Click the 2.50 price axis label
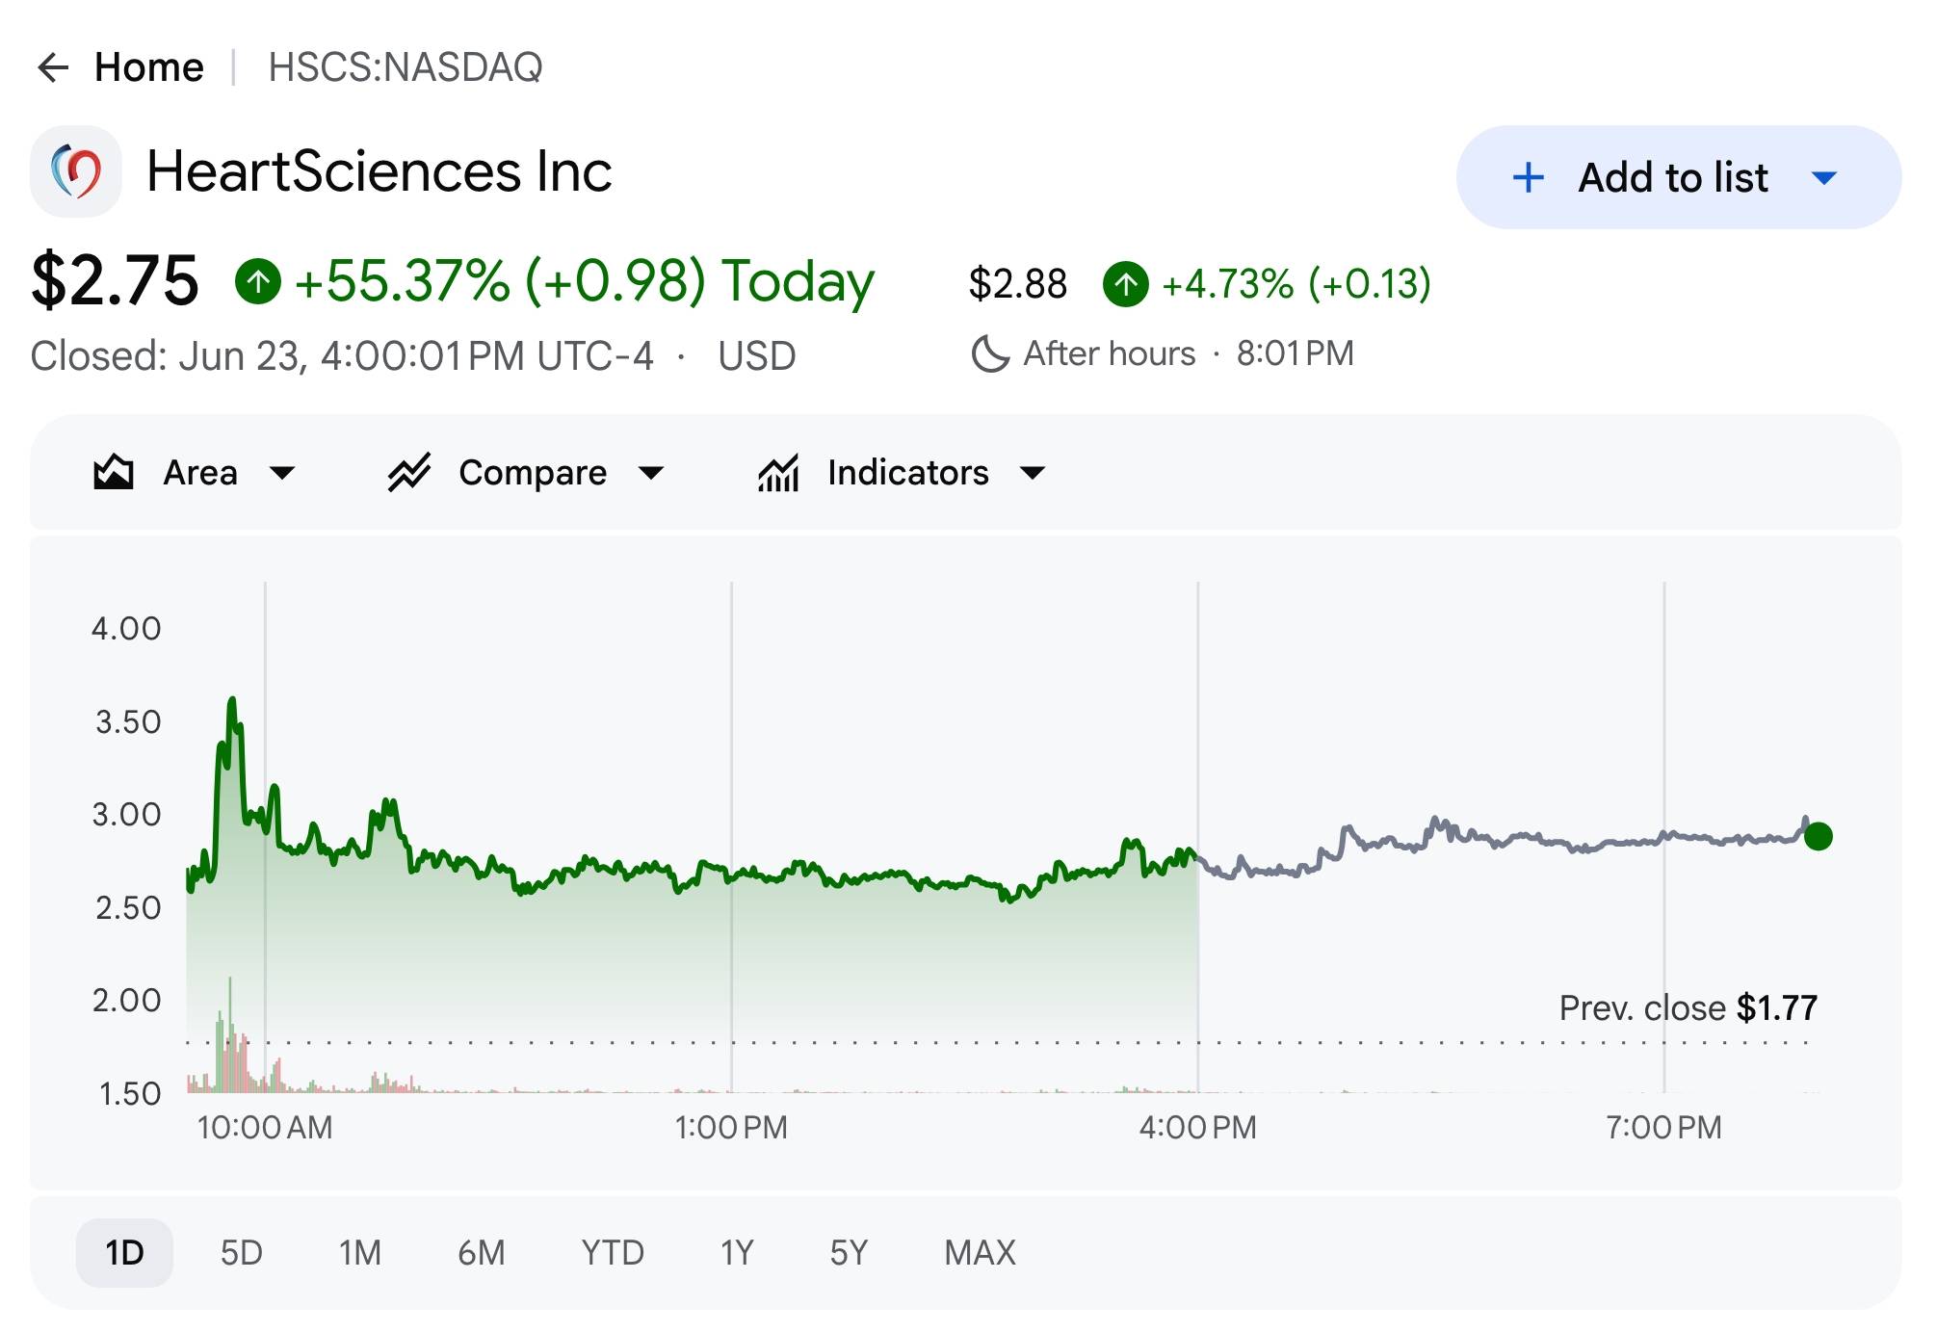 click(x=128, y=908)
